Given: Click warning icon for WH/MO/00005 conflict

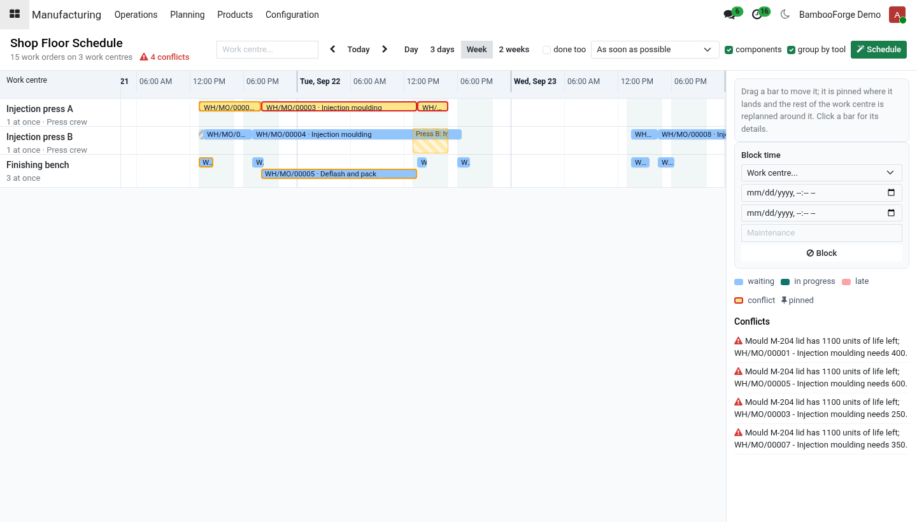Looking at the screenshot, I should (x=739, y=371).
